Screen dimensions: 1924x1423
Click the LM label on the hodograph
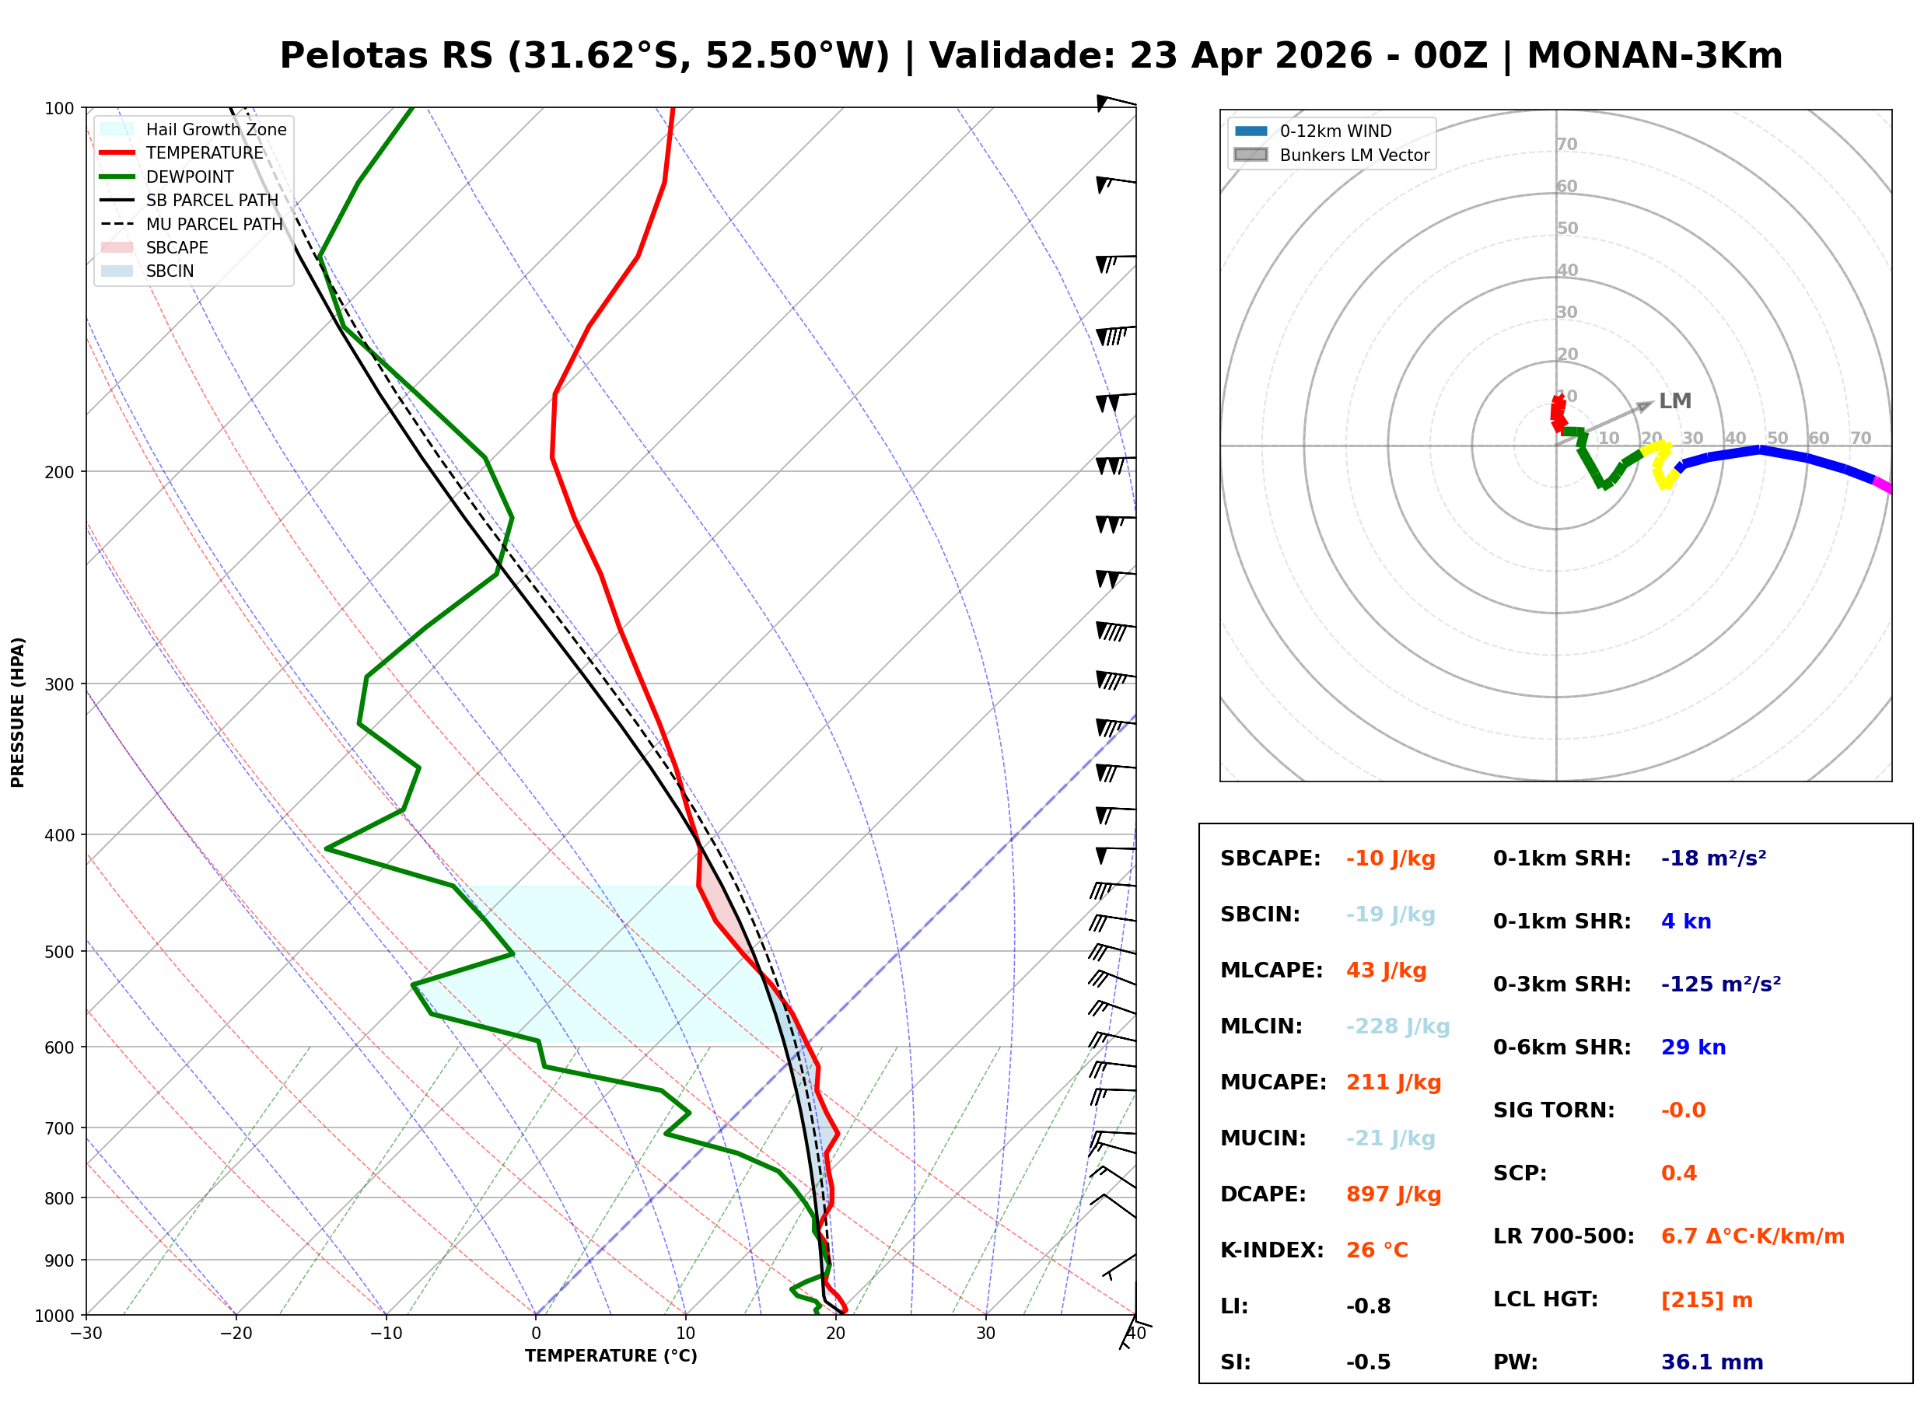click(x=1674, y=401)
